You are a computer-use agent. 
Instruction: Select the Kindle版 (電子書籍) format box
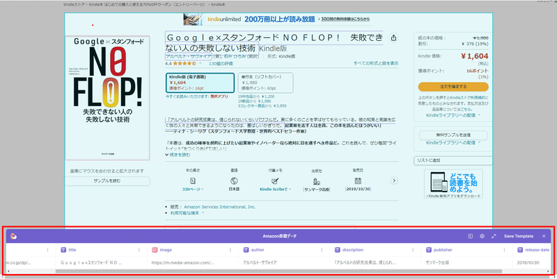click(x=200, y=83)
